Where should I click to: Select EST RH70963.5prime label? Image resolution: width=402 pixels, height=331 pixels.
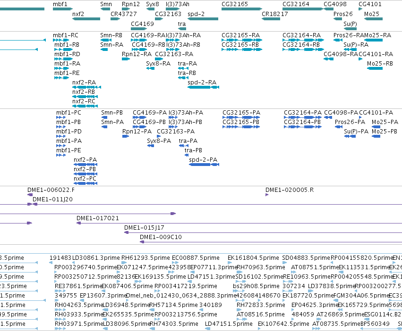tap(261, 267)
